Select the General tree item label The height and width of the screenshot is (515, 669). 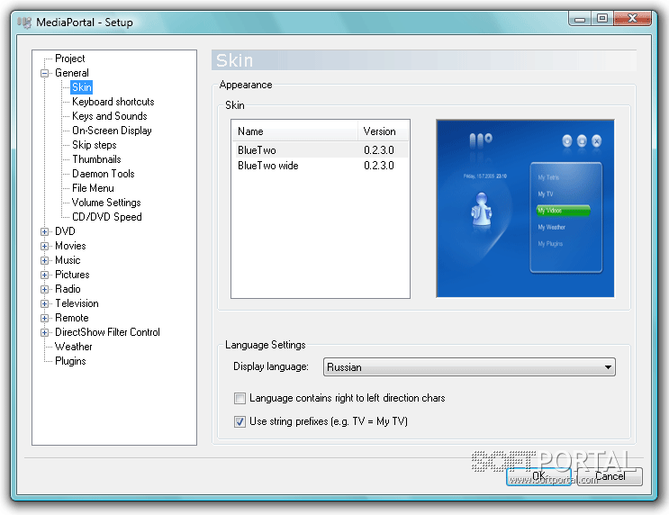72,73
